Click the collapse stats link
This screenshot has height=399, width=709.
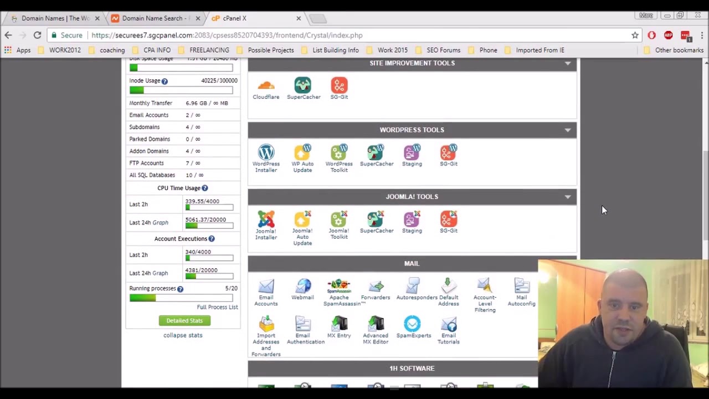[183, 335]
